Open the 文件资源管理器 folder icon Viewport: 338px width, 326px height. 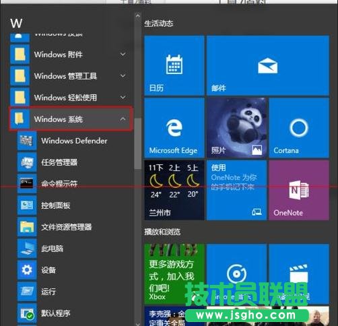[27, 227]
